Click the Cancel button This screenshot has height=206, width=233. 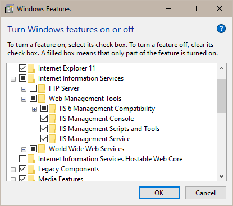205,193
